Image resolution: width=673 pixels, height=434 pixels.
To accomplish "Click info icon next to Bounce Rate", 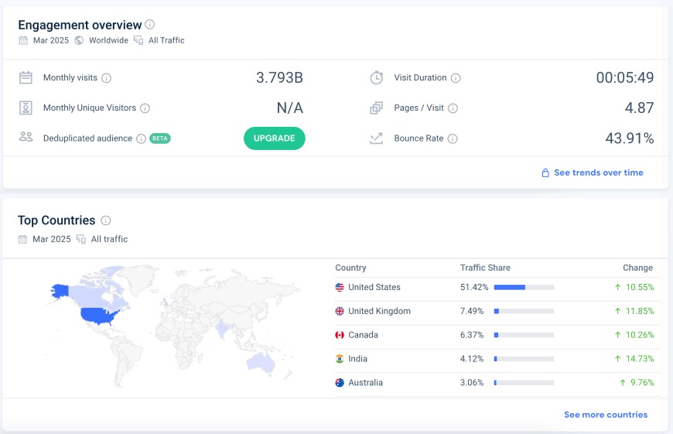I will [453, 138].
